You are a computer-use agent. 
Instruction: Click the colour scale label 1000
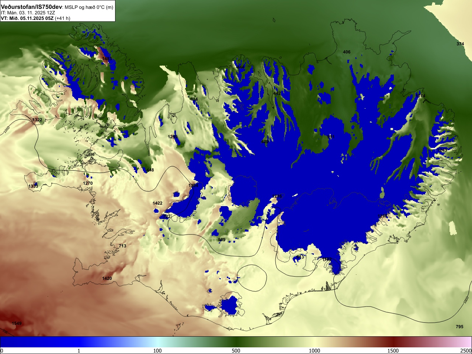point(315,350)
